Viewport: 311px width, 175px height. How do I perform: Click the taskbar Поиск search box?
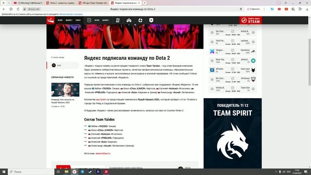coord(31,172)
